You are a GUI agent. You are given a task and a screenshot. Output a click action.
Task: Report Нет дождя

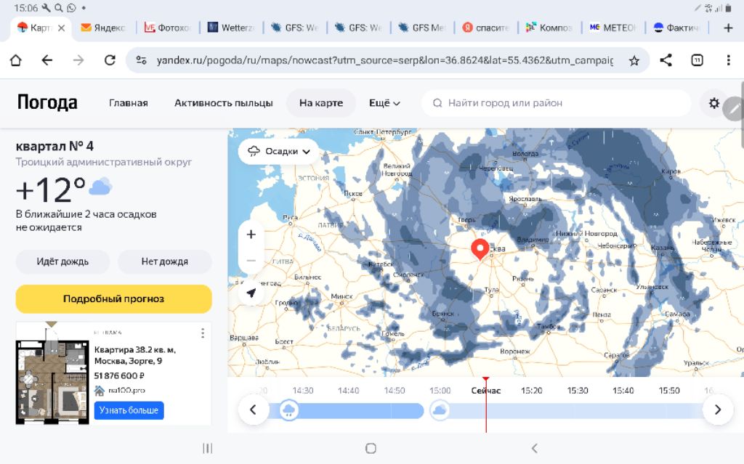[165, 261]
